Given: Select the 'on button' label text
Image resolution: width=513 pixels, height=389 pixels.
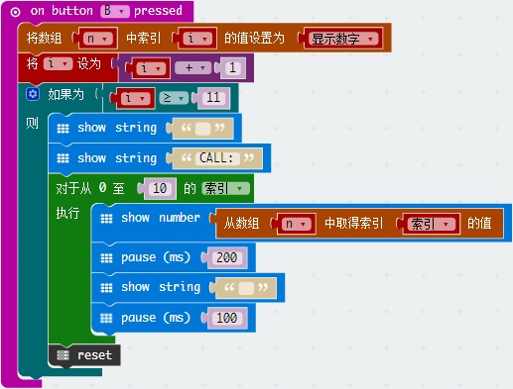Looking at the screenshot, I should [62, 11].
